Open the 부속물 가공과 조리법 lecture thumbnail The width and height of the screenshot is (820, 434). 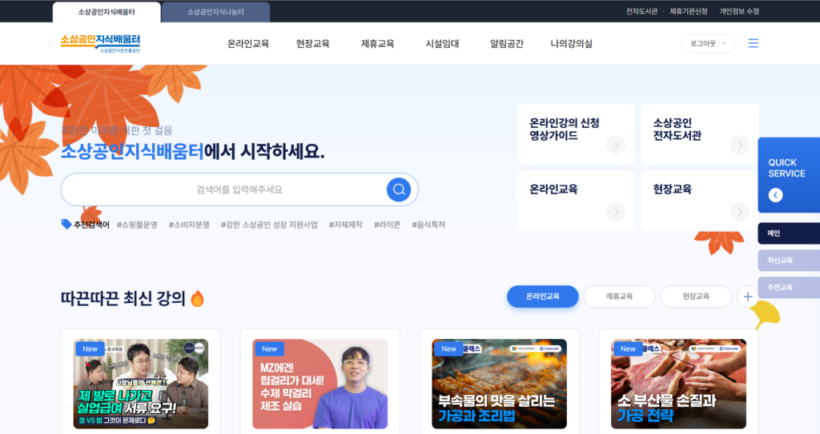point(500,384)
